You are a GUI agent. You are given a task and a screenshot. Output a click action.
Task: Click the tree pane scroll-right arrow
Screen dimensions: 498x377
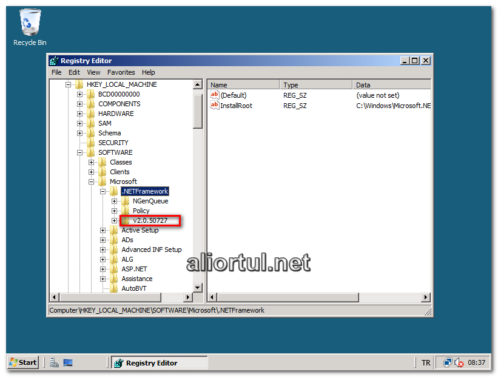(x=188, y=297)
